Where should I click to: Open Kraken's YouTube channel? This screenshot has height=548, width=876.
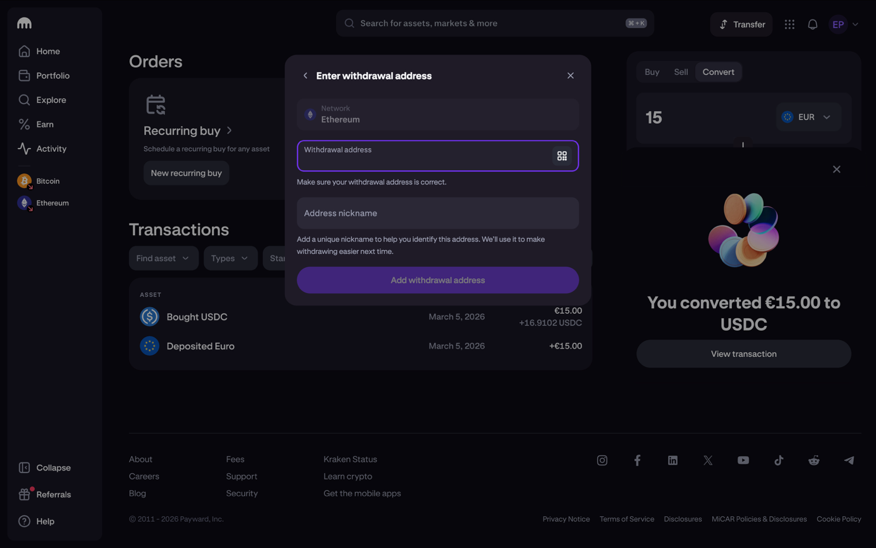pos(743,460)
